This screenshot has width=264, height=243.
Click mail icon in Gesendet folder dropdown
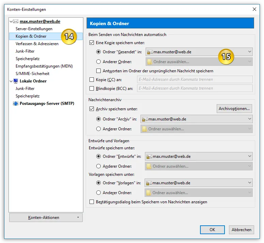pos(150,52)
